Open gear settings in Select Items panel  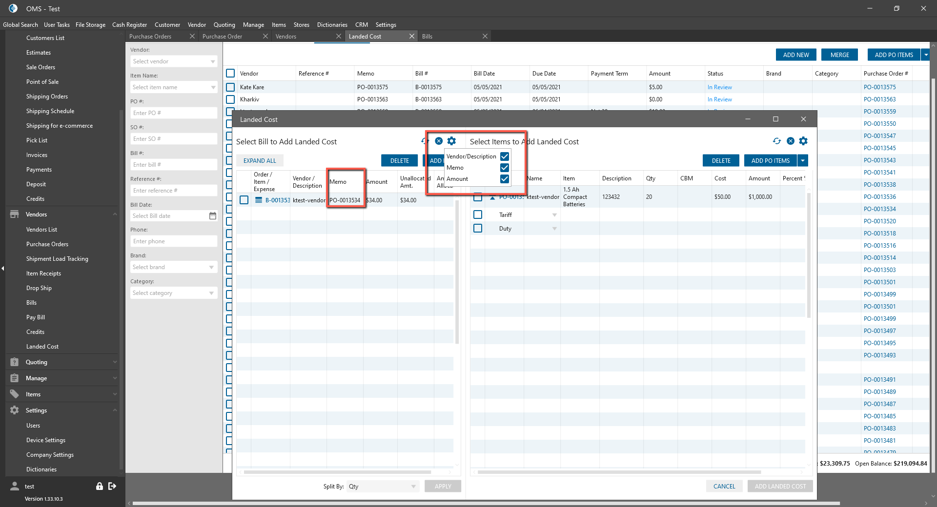[x=803, y=141]
